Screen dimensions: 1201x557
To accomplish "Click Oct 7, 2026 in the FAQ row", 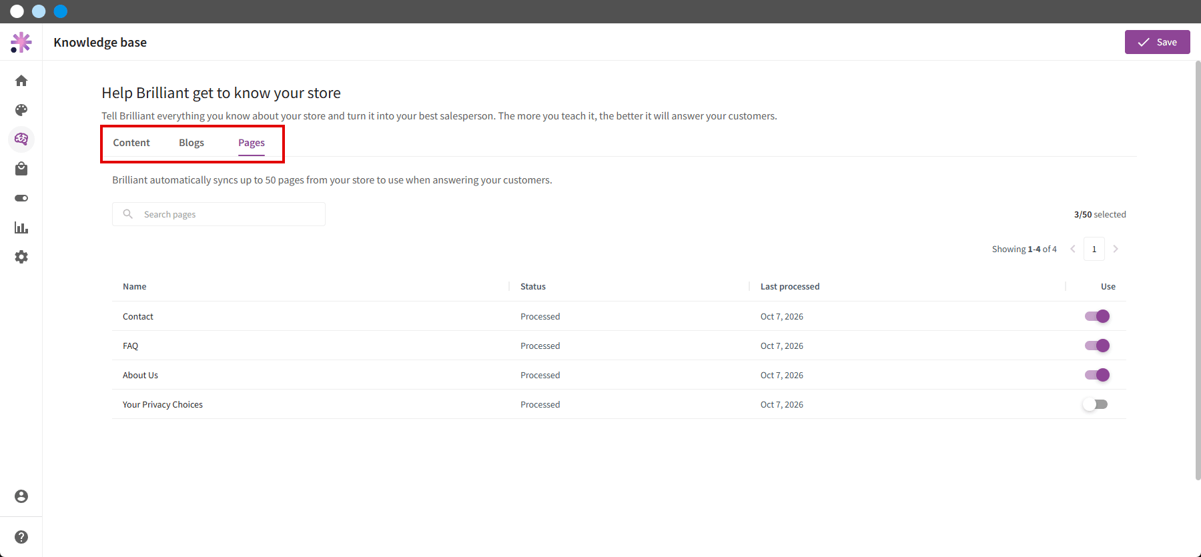I will tap(782, 346).
